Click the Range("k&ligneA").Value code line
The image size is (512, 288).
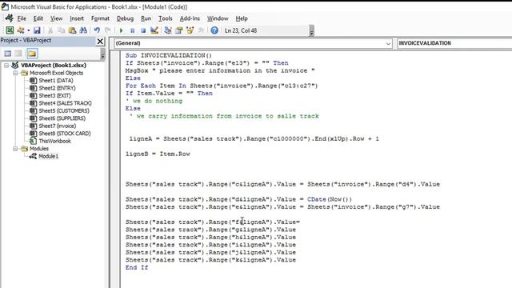coord(210,260)
